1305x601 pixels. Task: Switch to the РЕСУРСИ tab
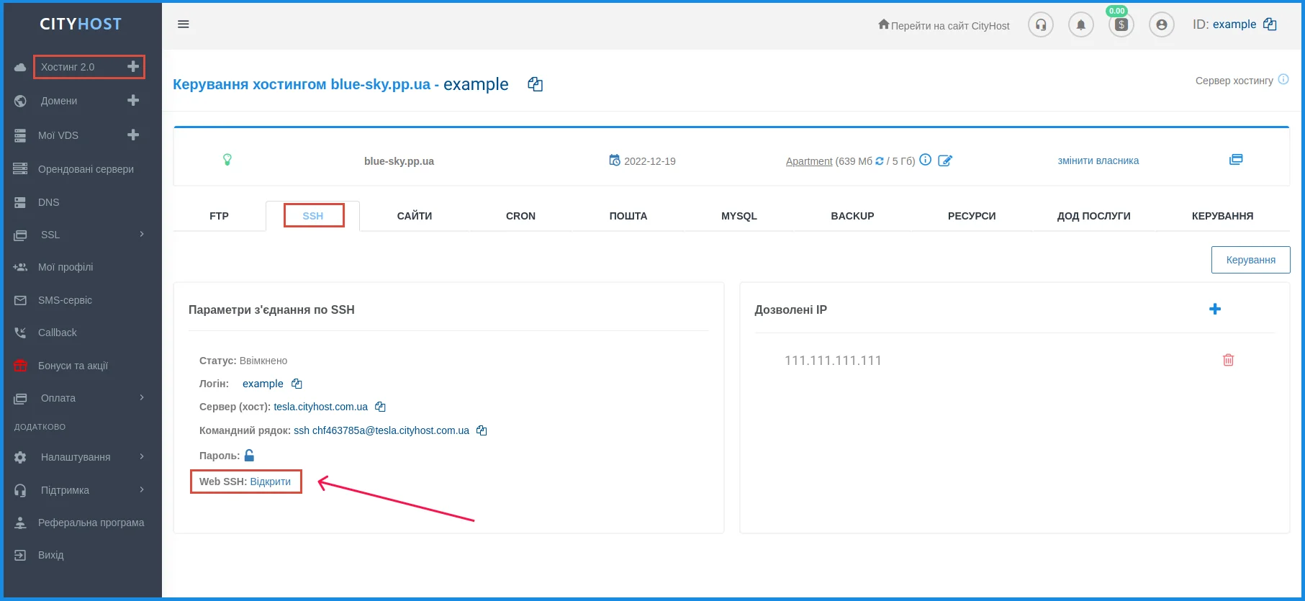(972, 216)
